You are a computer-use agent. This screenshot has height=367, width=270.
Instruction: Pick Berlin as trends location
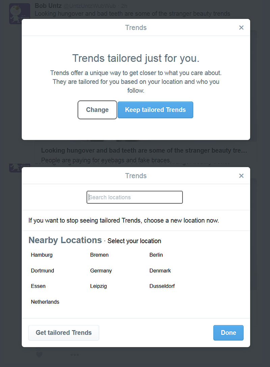tap(156, 255)
